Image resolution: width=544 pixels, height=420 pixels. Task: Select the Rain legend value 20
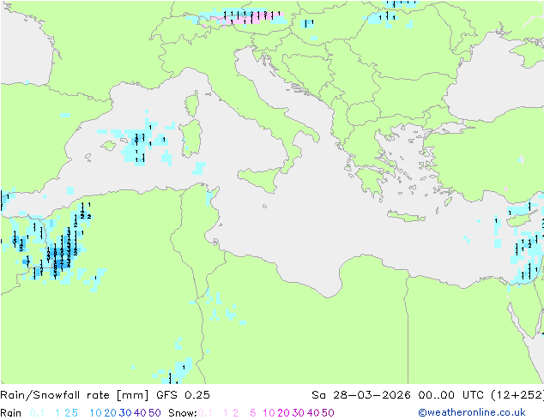pyautogui.click(x=111, y=413)
